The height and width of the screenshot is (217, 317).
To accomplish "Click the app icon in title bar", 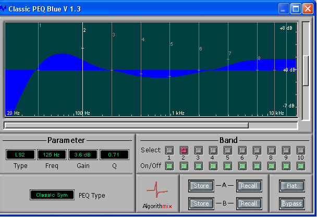I will [4, 9].
